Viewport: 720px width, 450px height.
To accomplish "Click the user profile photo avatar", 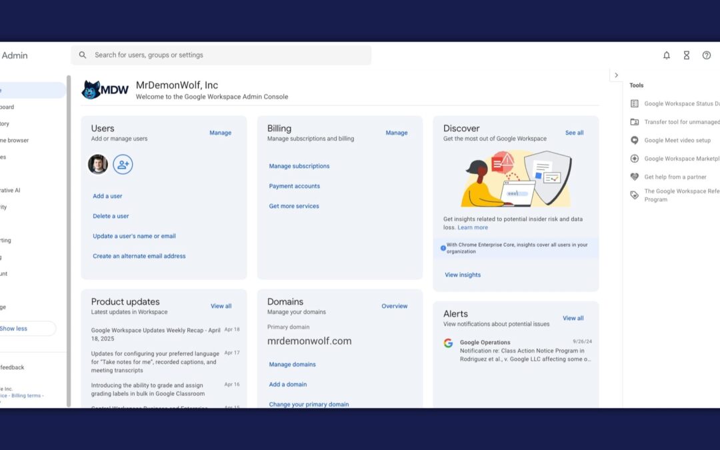I will point(98,164).
